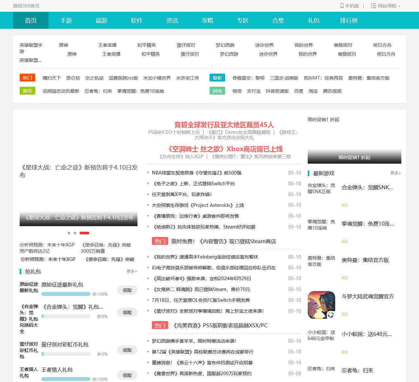The width and height of the screenshot is (419, 382).
Task: Open the 专区 navigation tab
Action: pos(243,20)
